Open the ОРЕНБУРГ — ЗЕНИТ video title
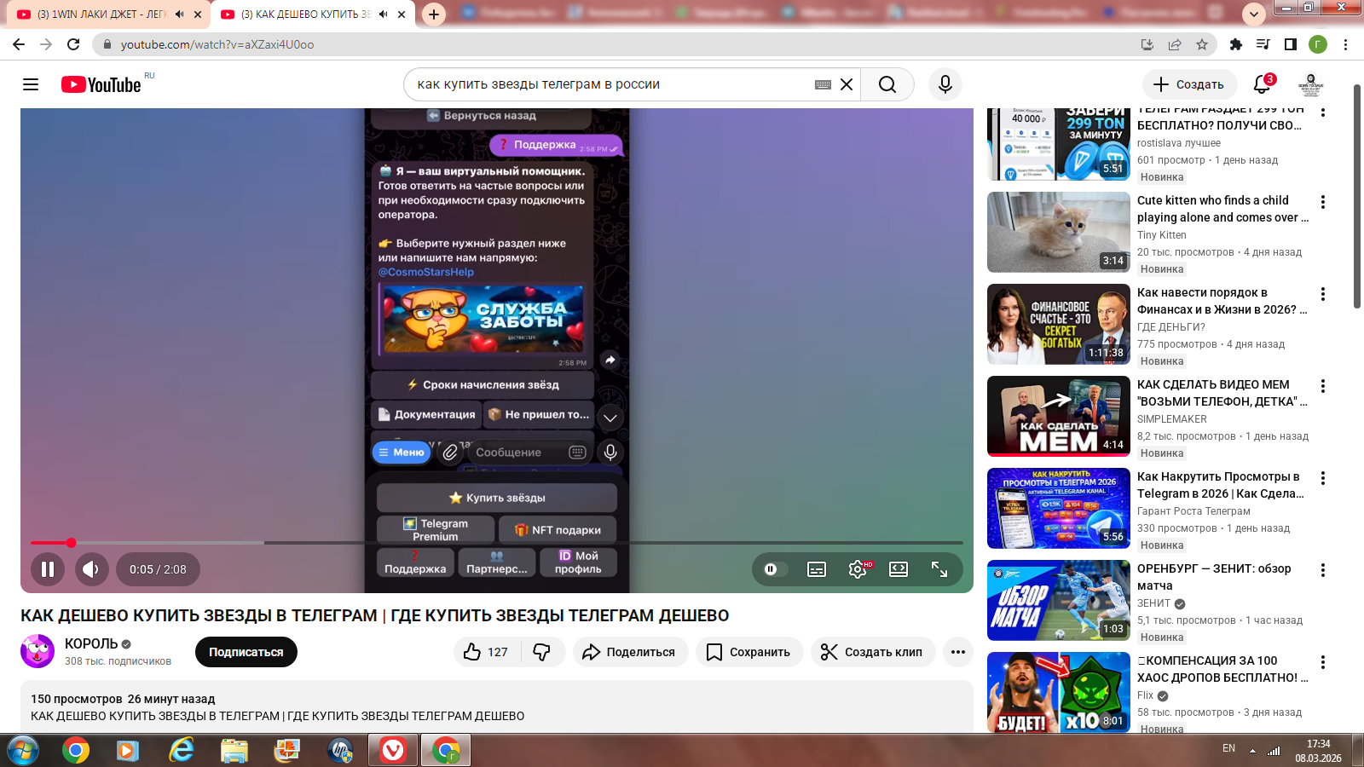The image size is (1364, 767). click(x=1214, y=577)
